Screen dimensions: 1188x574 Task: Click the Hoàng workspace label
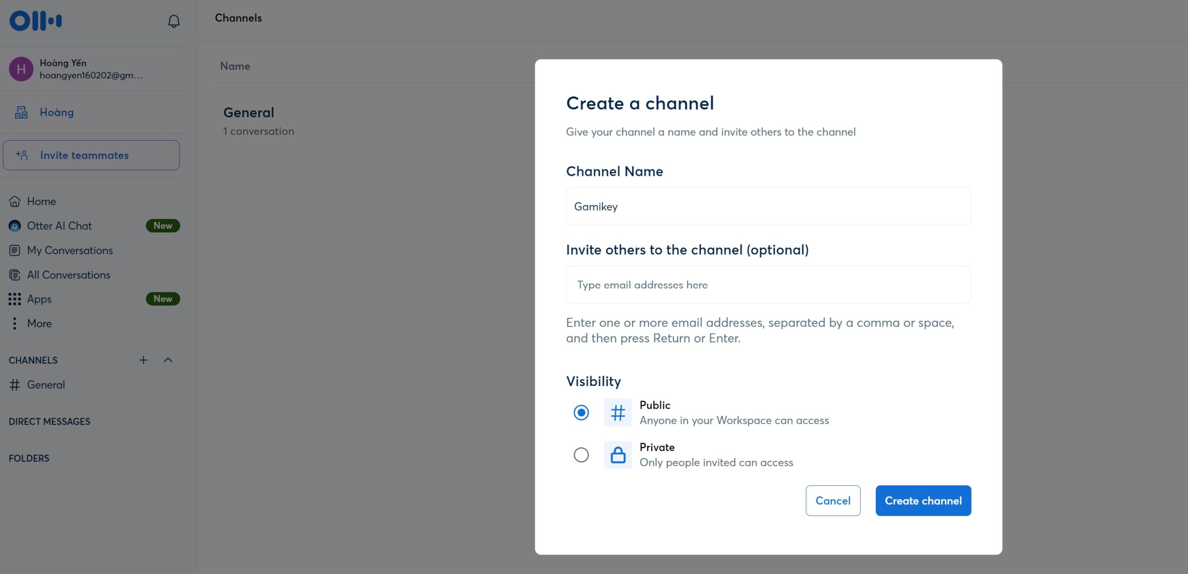coord(56,112)
